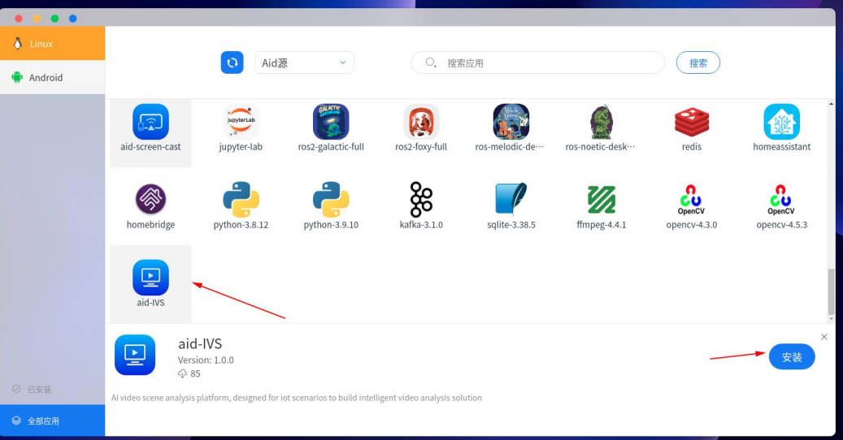Click the large aid-IVS icon in details panel
This screenshot has height=440, width=843.
tap(135, 355)
